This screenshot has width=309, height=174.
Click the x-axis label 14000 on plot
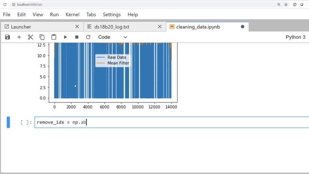point(171,107)
